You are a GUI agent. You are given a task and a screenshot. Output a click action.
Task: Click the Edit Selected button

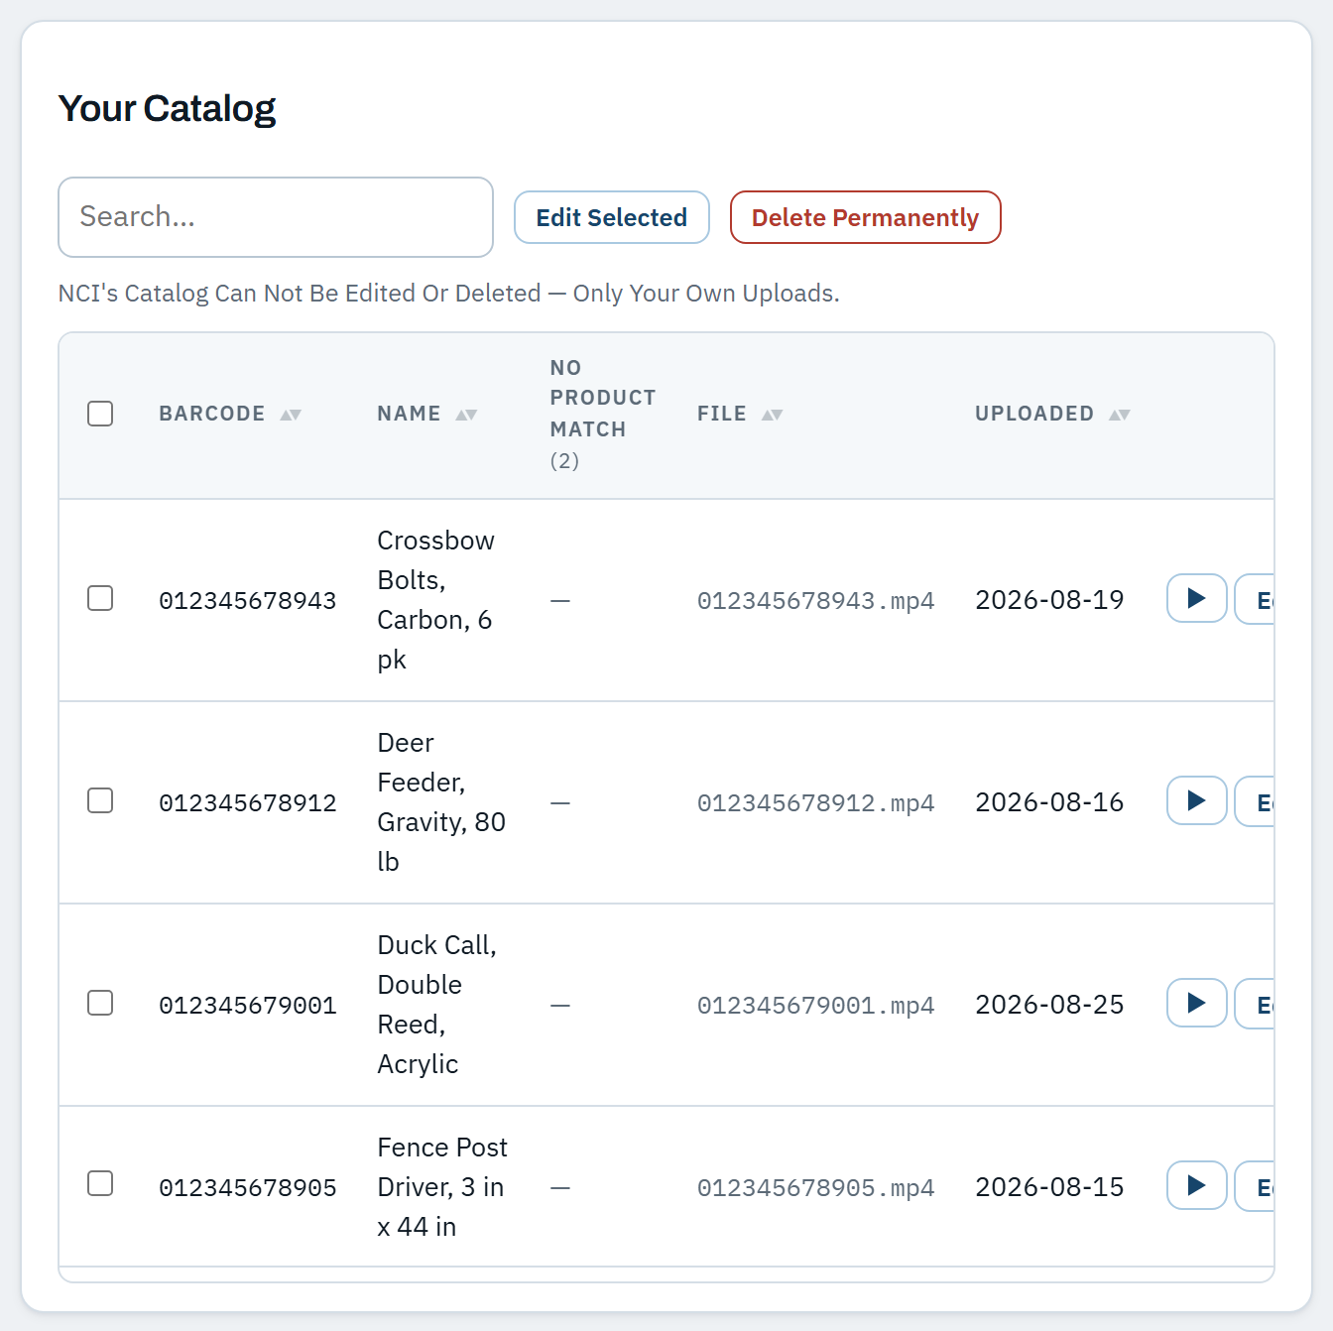click(612, 217)
